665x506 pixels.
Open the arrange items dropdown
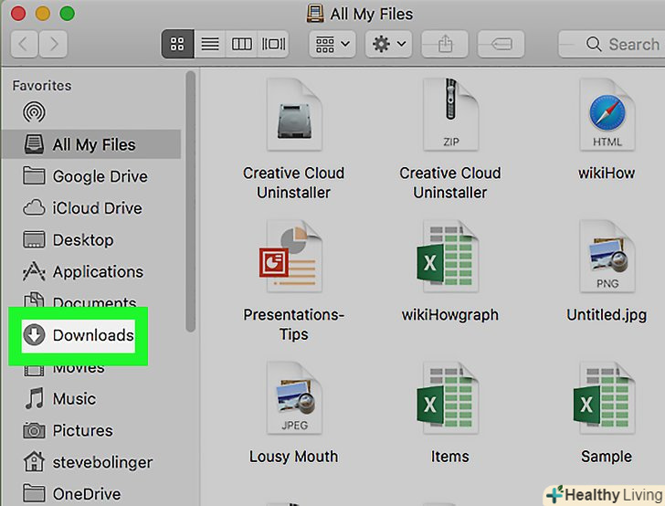click(x=332, y=44)
